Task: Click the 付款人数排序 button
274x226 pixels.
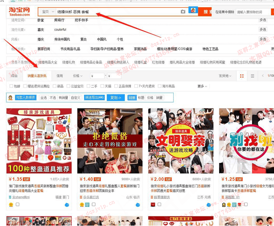Action: [x=26, y=98]
